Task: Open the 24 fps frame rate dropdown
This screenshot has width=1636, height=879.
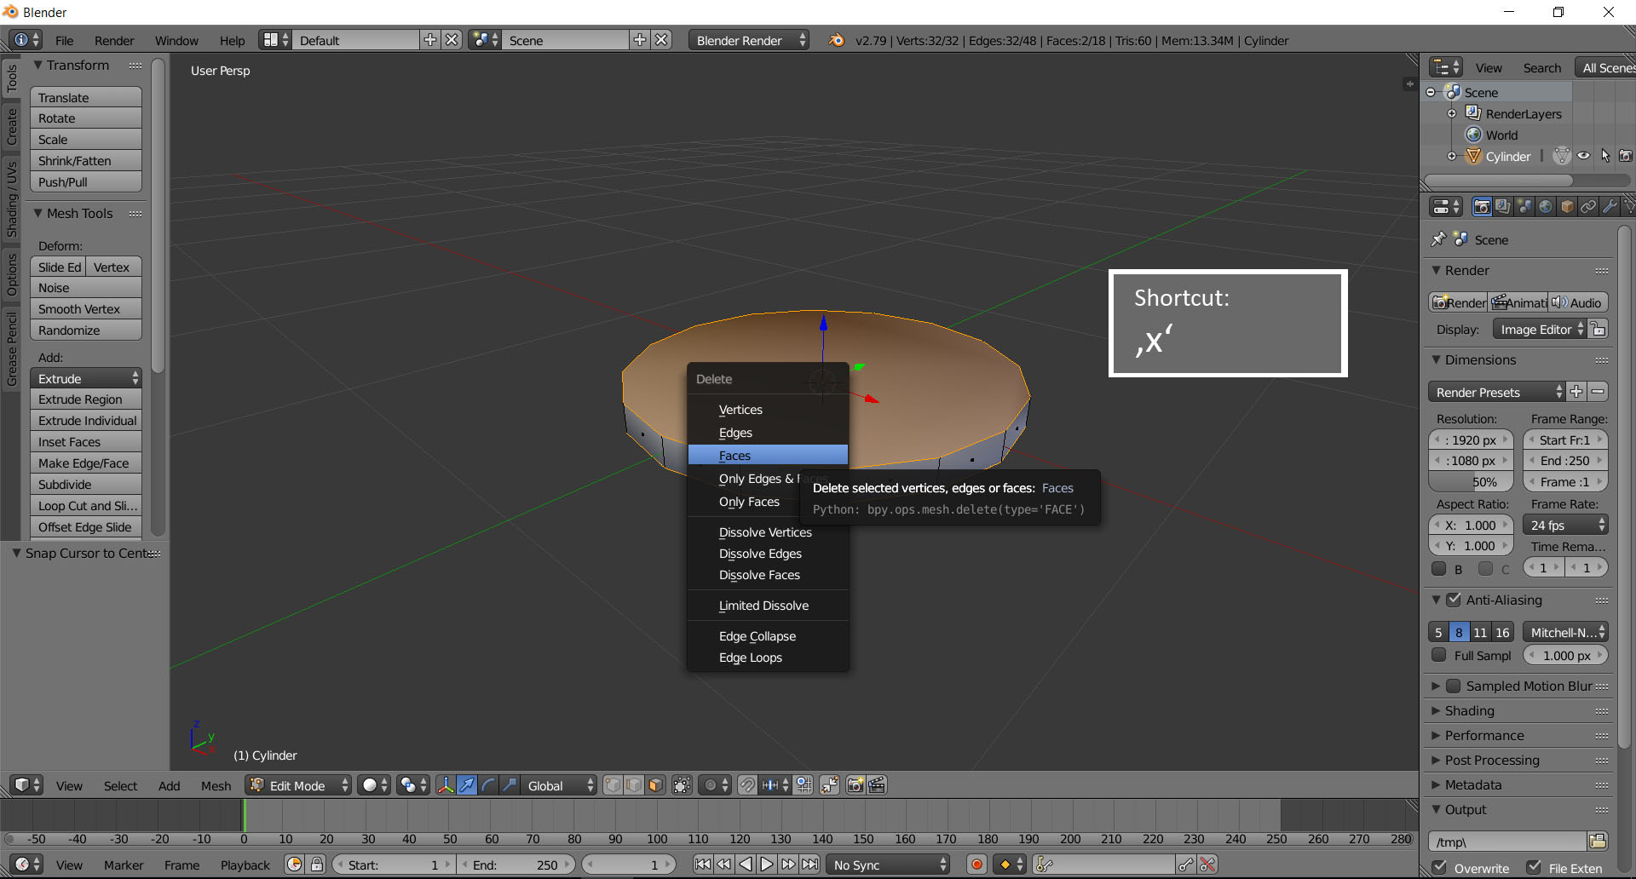Action: (x=1565, y=526)
